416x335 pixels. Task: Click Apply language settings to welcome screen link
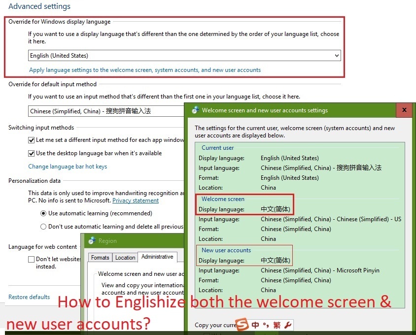145,70
